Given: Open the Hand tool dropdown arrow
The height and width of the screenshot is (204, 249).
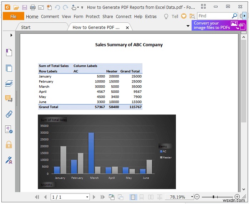Looking at the screenshot, I should 78,7.
